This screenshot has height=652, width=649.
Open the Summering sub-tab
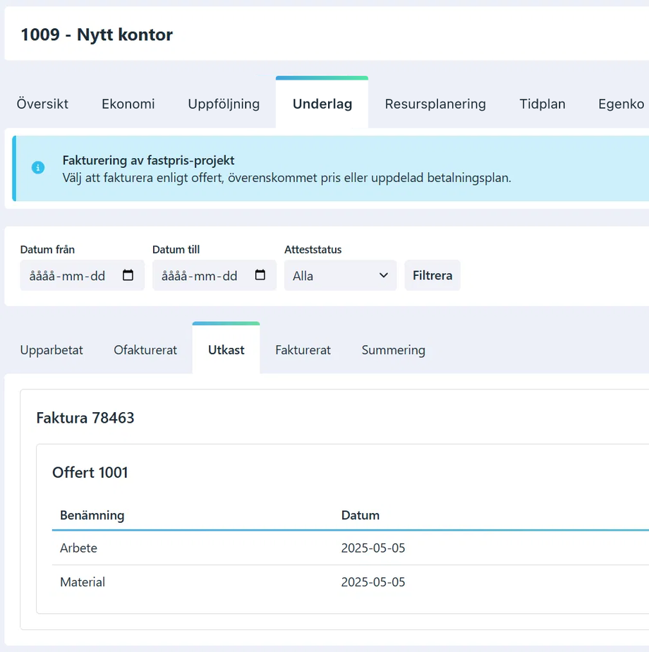393,350
